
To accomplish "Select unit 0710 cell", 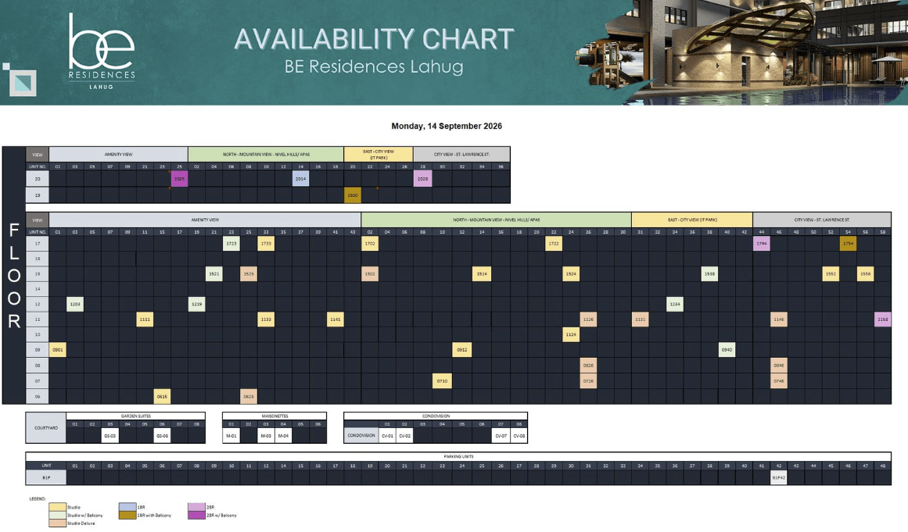I will (x=443, y=381).
